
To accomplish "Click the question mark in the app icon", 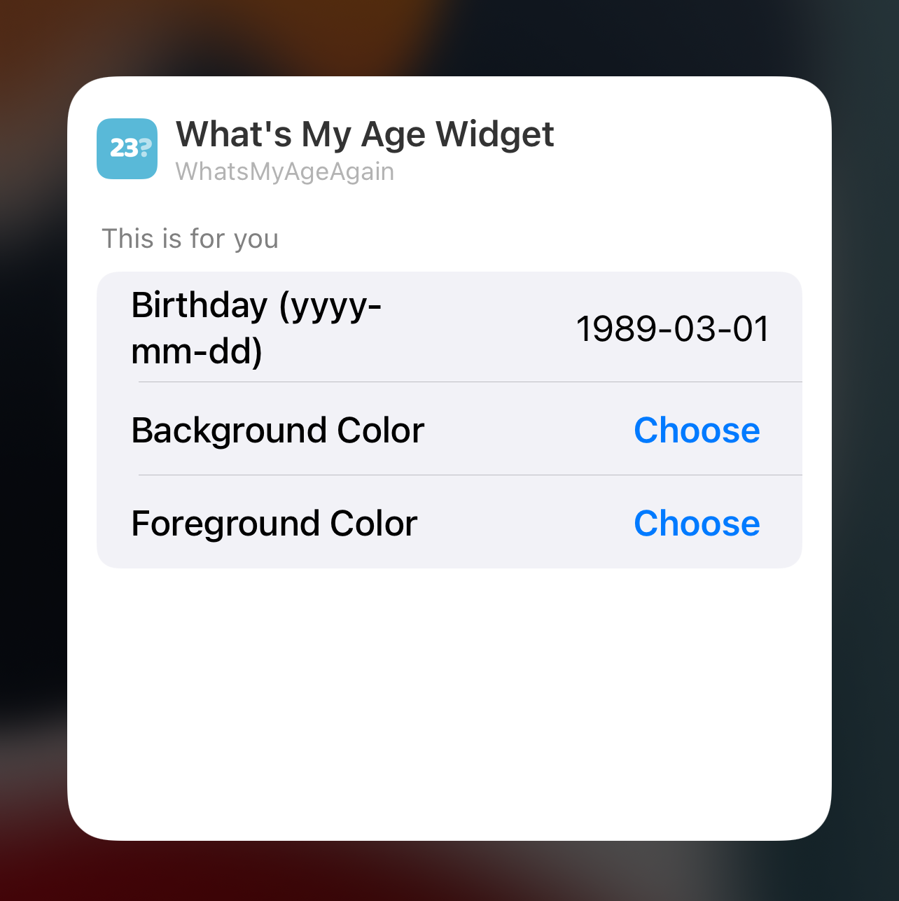I will pyautogui.click(x=144, y=147).
